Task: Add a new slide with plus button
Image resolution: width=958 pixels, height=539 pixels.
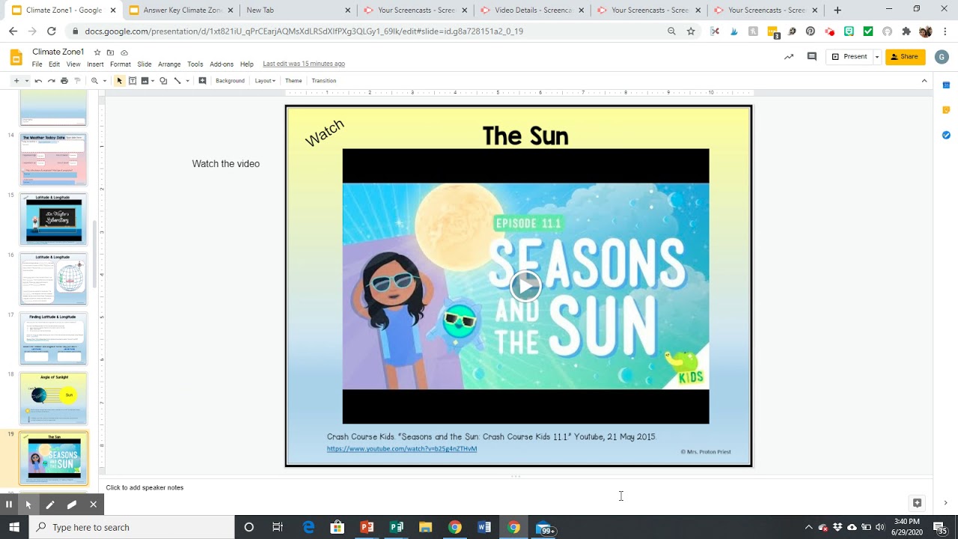Action: [16, 81]
